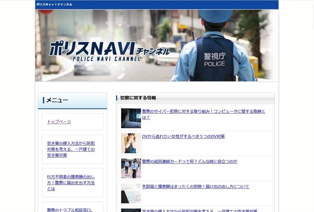Open article on サイバー犯罪に対する取り組み
Screen dimensions: 314x212
point(204,114)
